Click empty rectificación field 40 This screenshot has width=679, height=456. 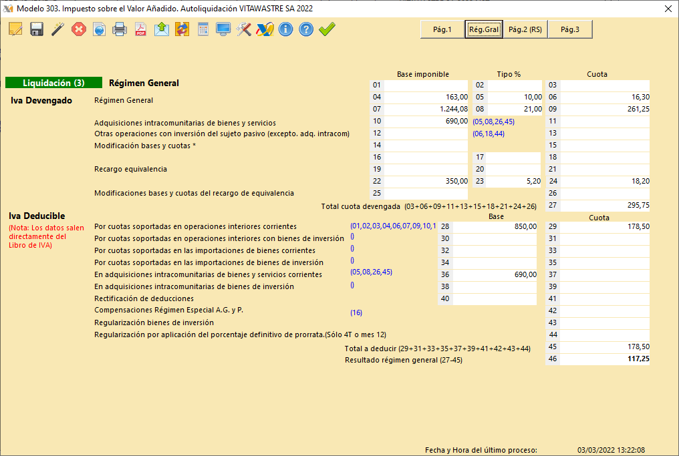click(x=495, y=299)
